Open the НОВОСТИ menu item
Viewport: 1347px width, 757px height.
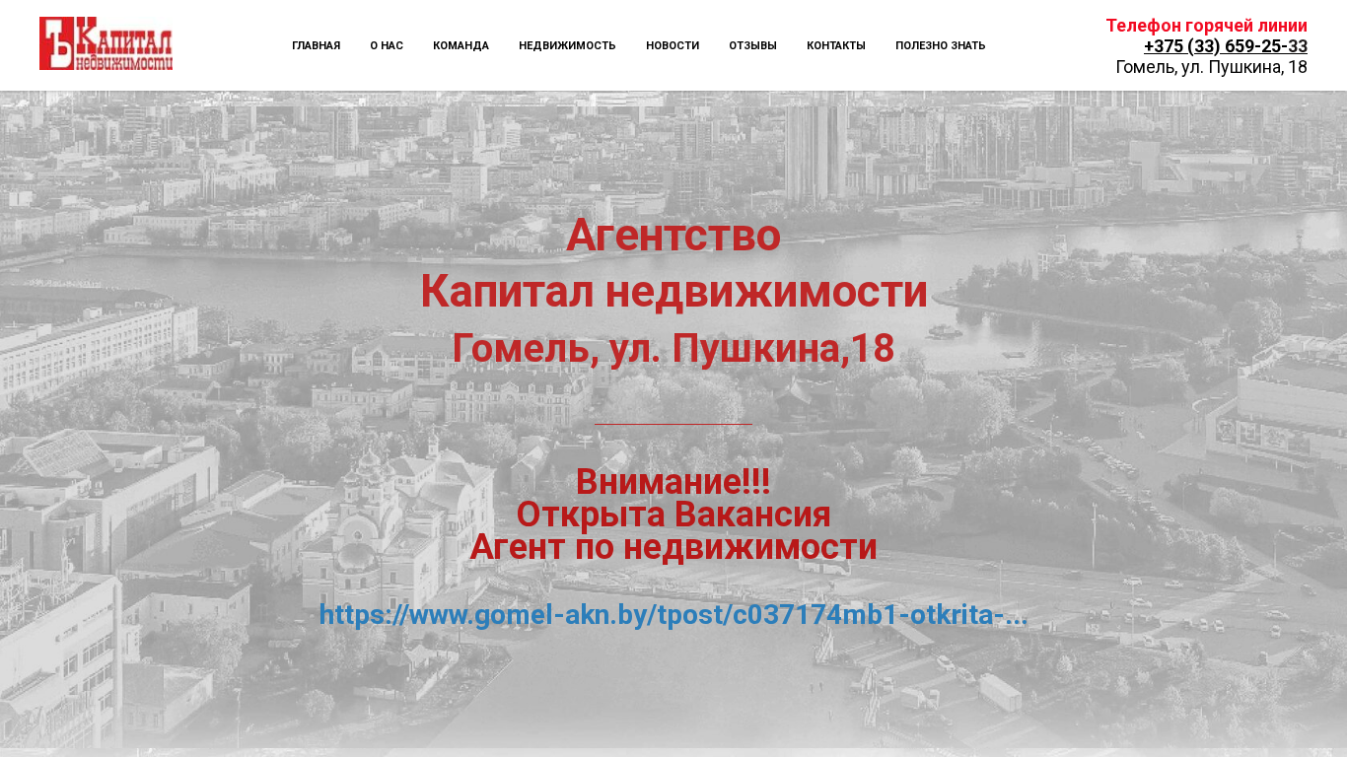pyautogui.click(x=673, y=45)
